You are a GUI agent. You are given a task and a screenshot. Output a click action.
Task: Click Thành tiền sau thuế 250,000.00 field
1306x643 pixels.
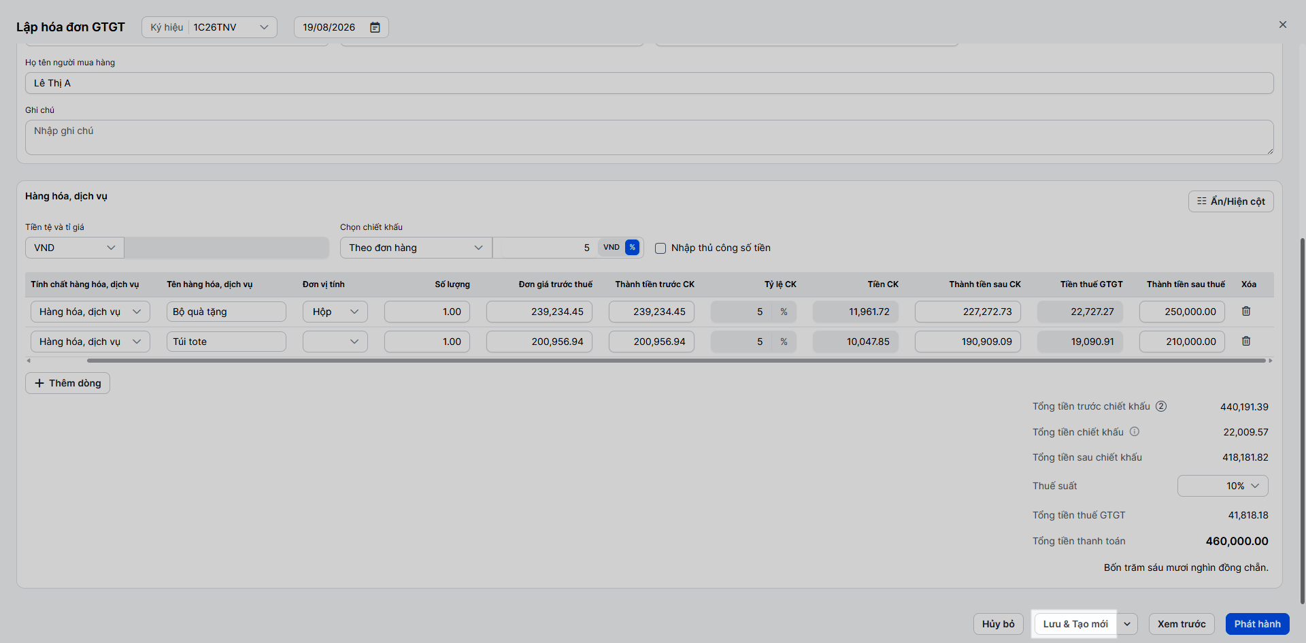[x=1182, y=312]
